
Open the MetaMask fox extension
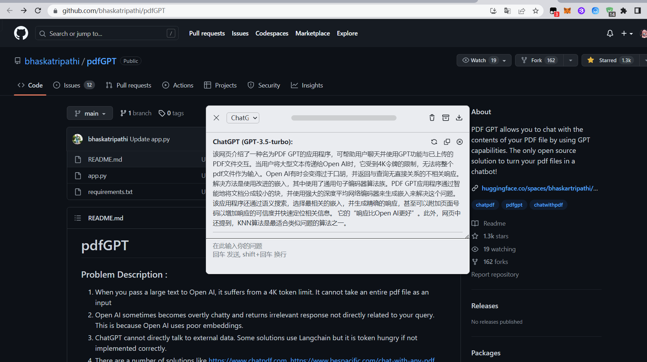click(567, 11)
